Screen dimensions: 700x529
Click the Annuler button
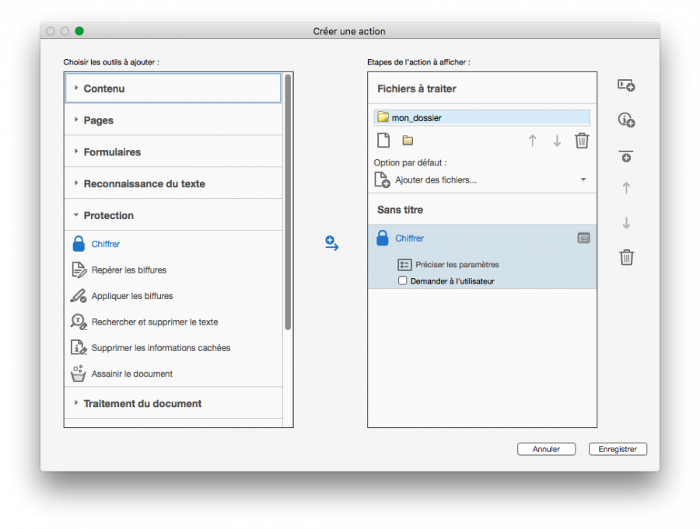pos(546,449)
